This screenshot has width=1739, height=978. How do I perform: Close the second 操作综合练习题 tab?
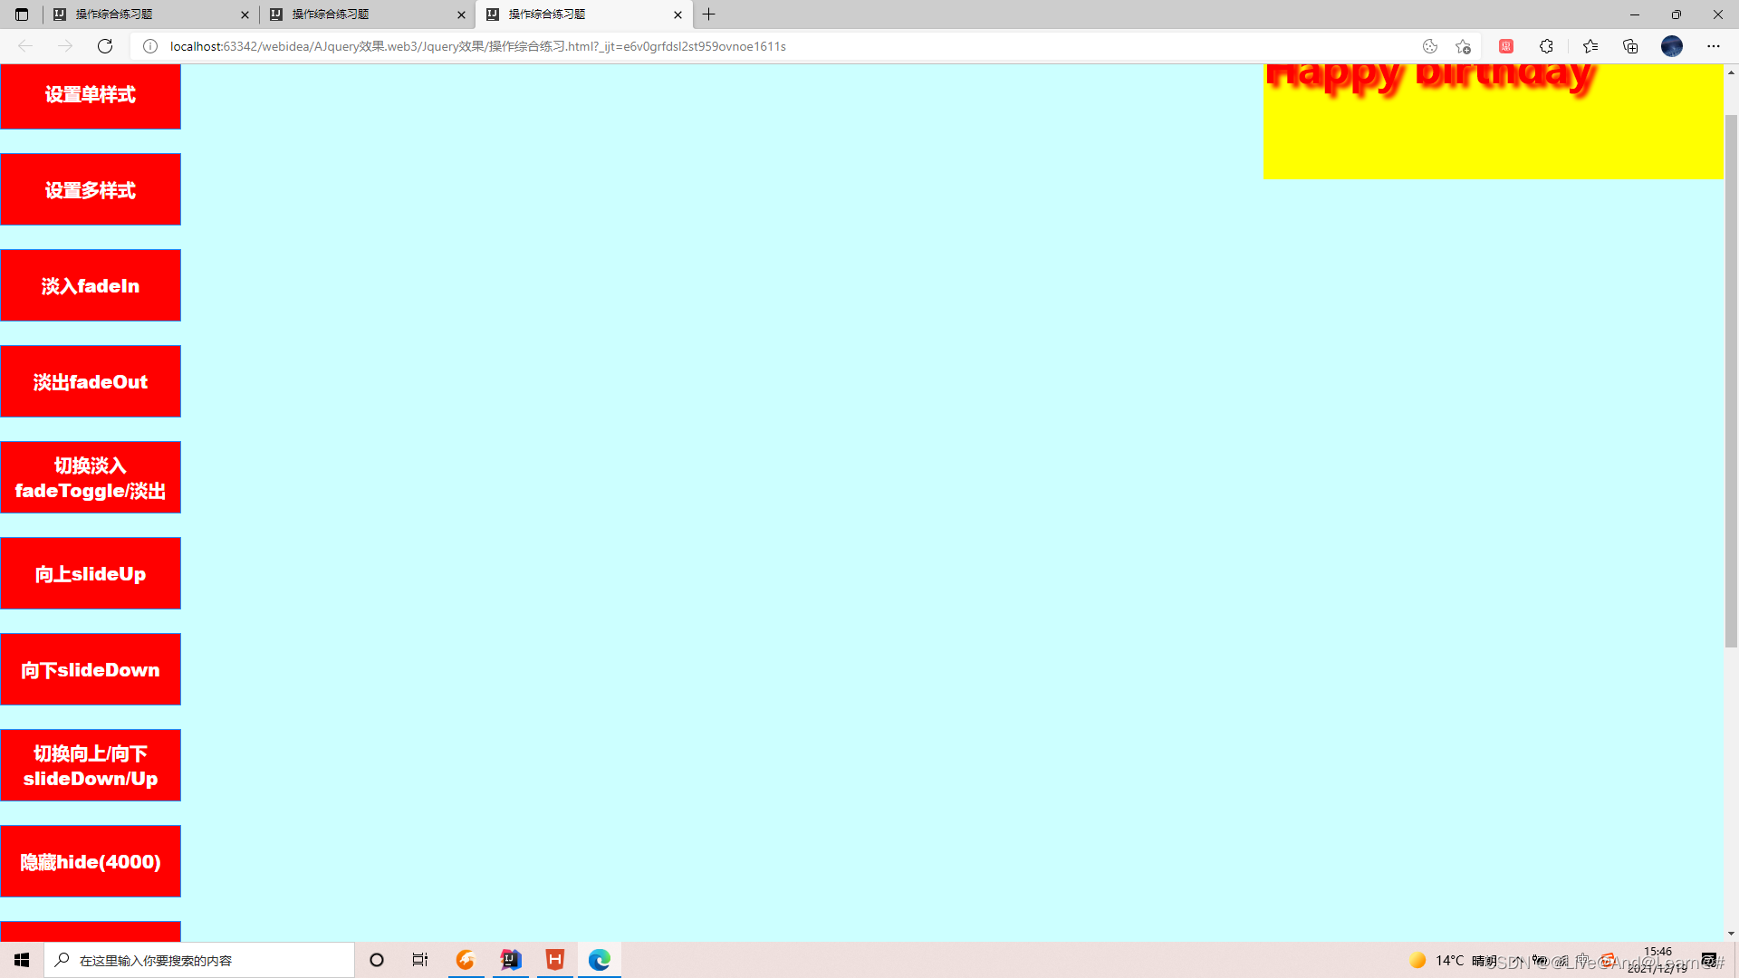[x=461, y=14]
